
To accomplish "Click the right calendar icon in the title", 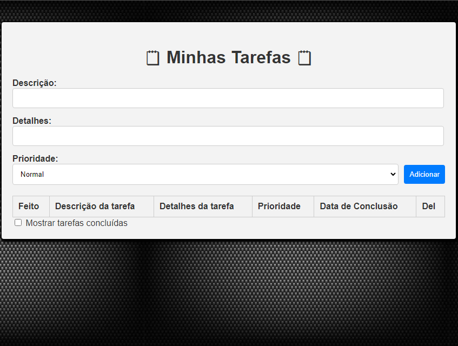I will 304,57.
